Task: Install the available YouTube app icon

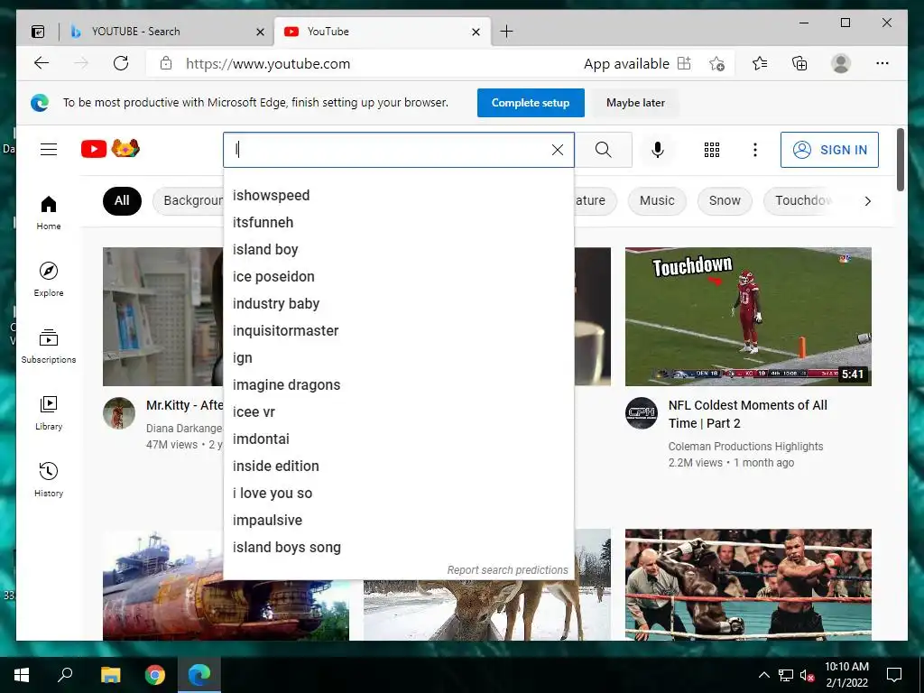Action: (684, 63)
